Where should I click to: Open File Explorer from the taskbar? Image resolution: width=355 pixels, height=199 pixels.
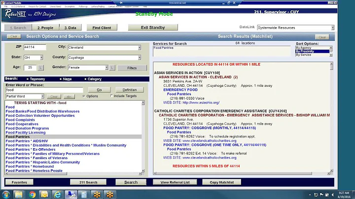[x=19, y=195]
